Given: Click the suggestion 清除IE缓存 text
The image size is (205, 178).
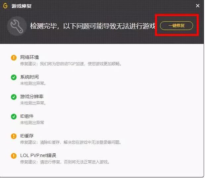Looking at the screenshot, I should coord(71,142).
